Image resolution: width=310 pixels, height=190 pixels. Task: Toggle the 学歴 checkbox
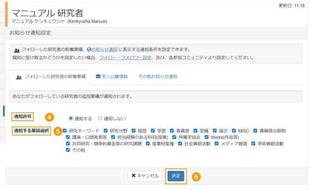click(153, 130)
